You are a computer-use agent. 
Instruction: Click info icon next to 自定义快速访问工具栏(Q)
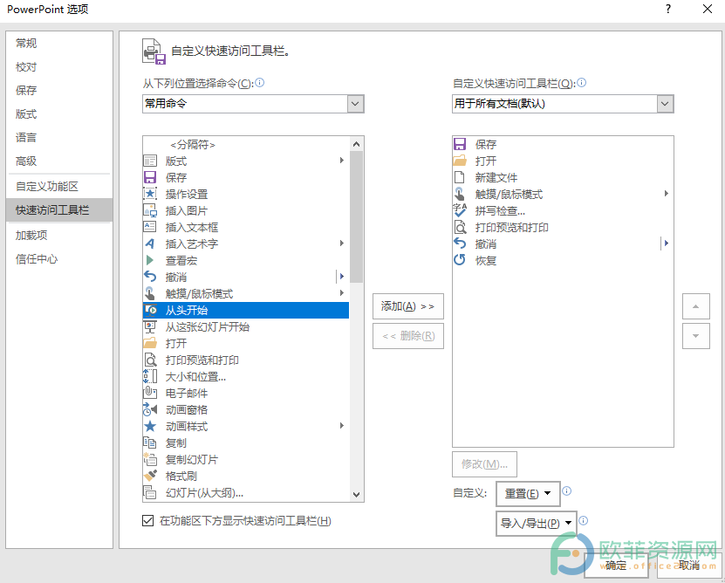[x=582, y=83]
